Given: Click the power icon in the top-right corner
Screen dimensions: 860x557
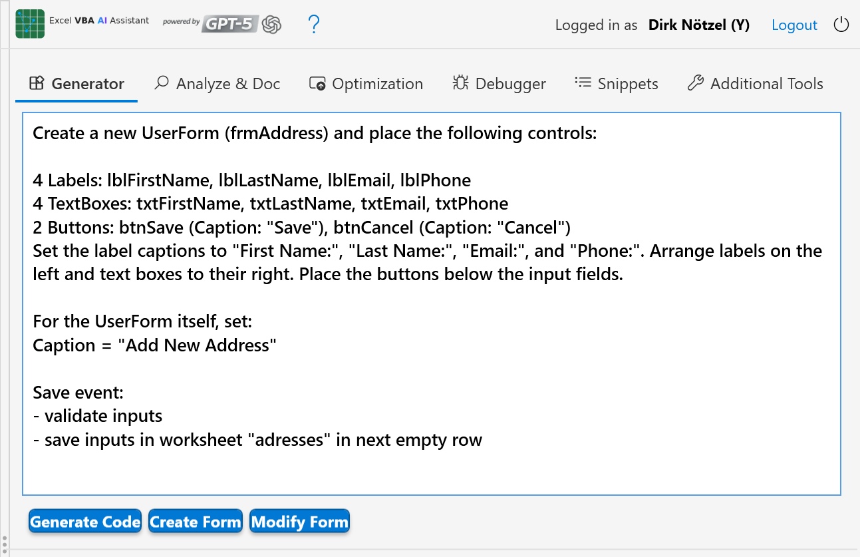Looking at the screenshot, I should tap(841, 23).
